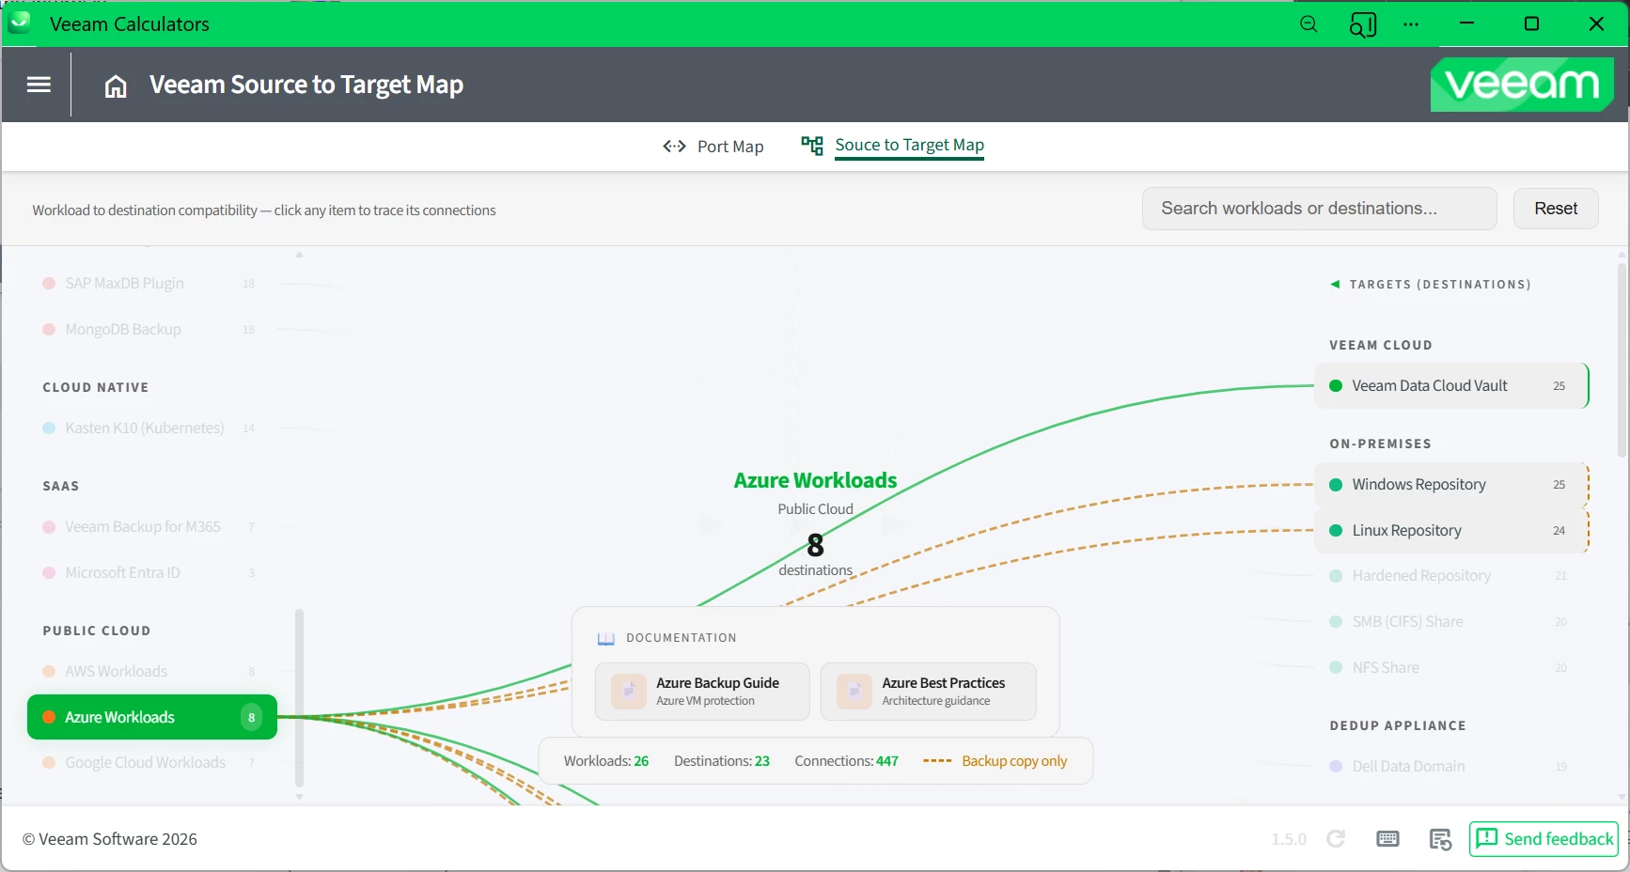The image size is (1630, 872).
Task: Select SAP MaxDB Plugin workload
Action: tap(151, 284)
